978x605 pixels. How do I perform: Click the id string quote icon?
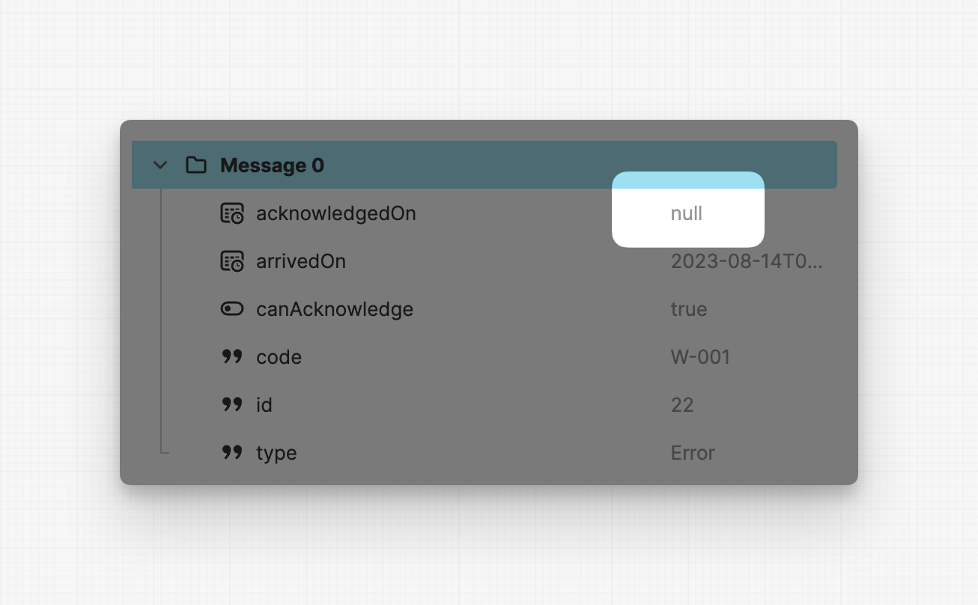point(232,404)
